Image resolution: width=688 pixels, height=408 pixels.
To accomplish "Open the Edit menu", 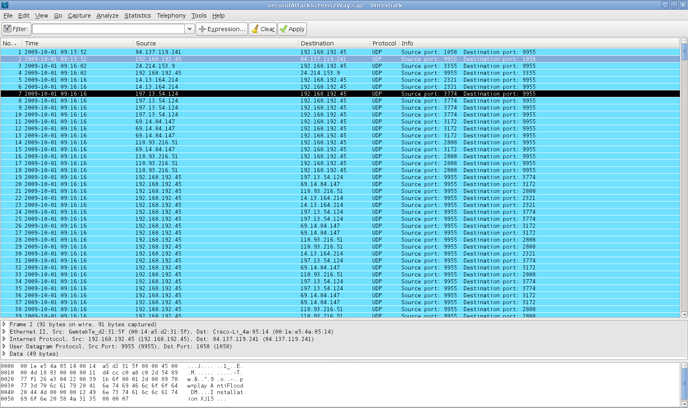I will click(x=24, y=16).
